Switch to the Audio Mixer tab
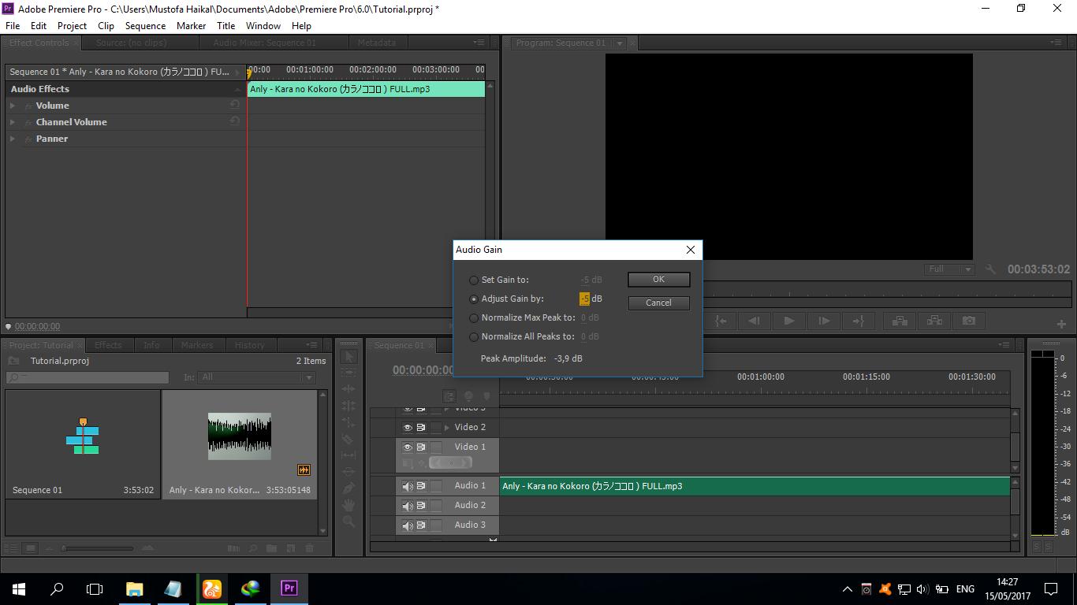 coord(264,43)
